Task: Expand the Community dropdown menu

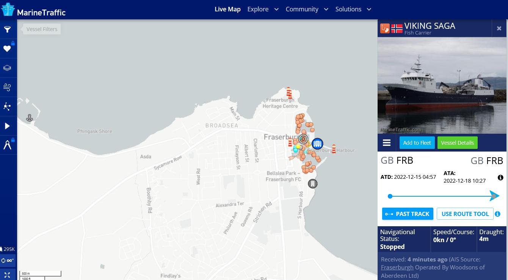Action: [307, 9]
